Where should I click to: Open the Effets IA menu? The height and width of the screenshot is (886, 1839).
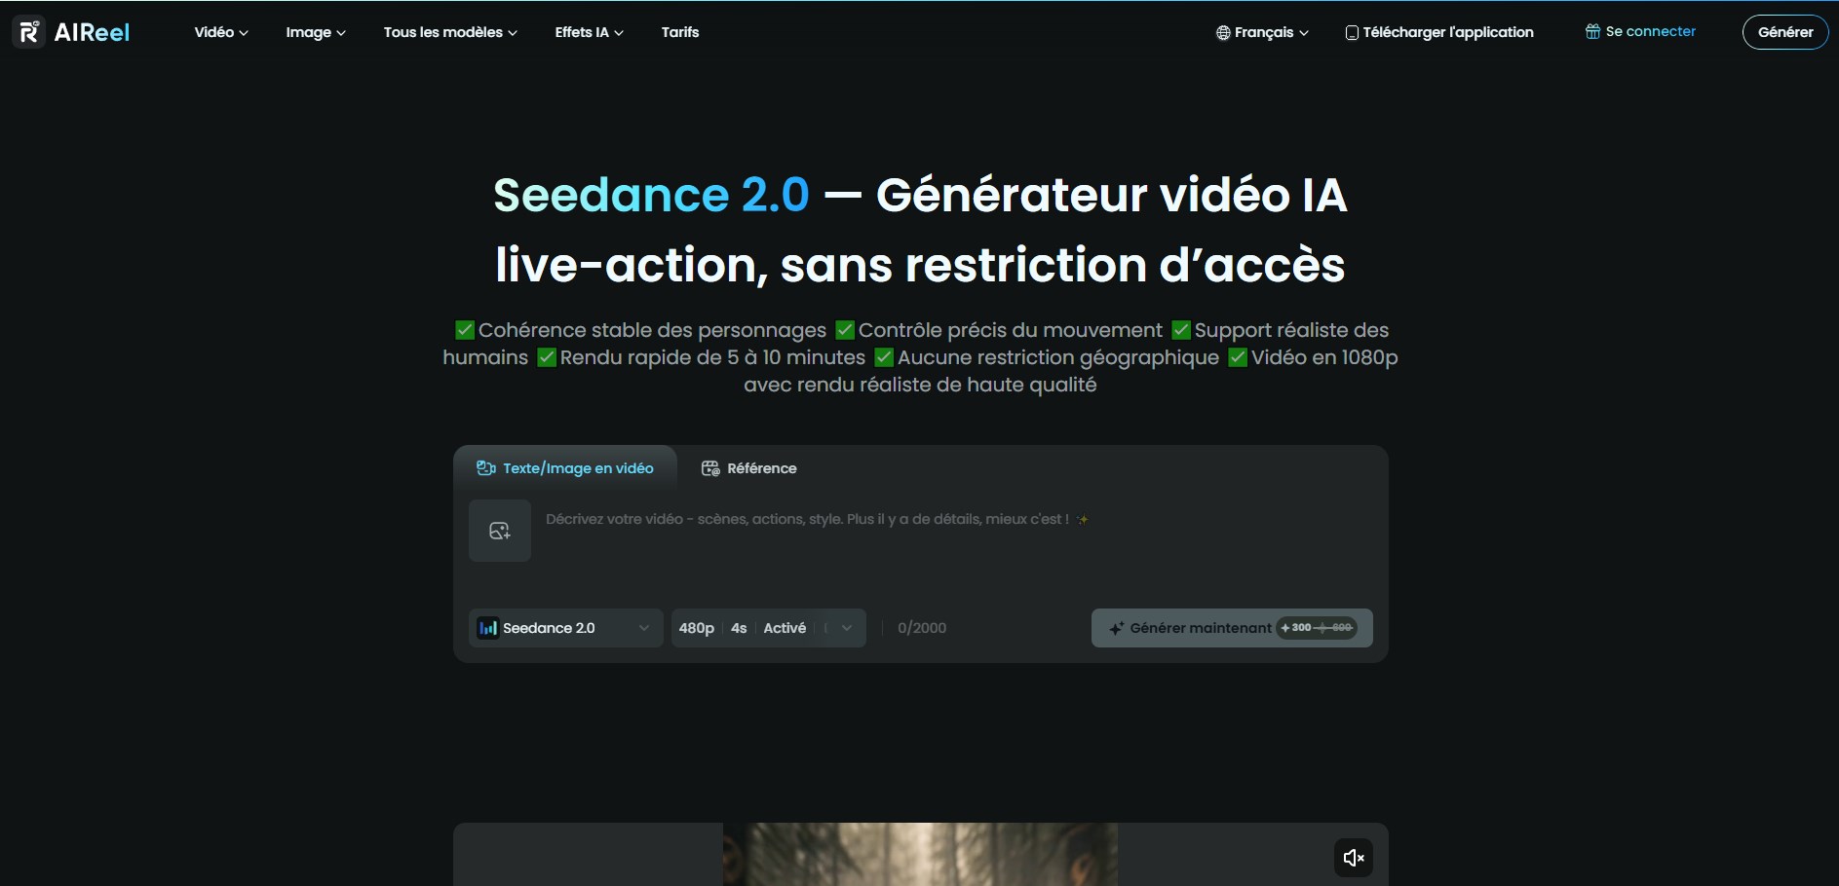pyautogui.click(x=589, y=32)
